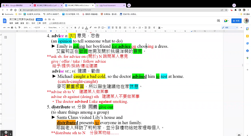Open comment history
Screen dimensions: 251x136
coord(218,21)
